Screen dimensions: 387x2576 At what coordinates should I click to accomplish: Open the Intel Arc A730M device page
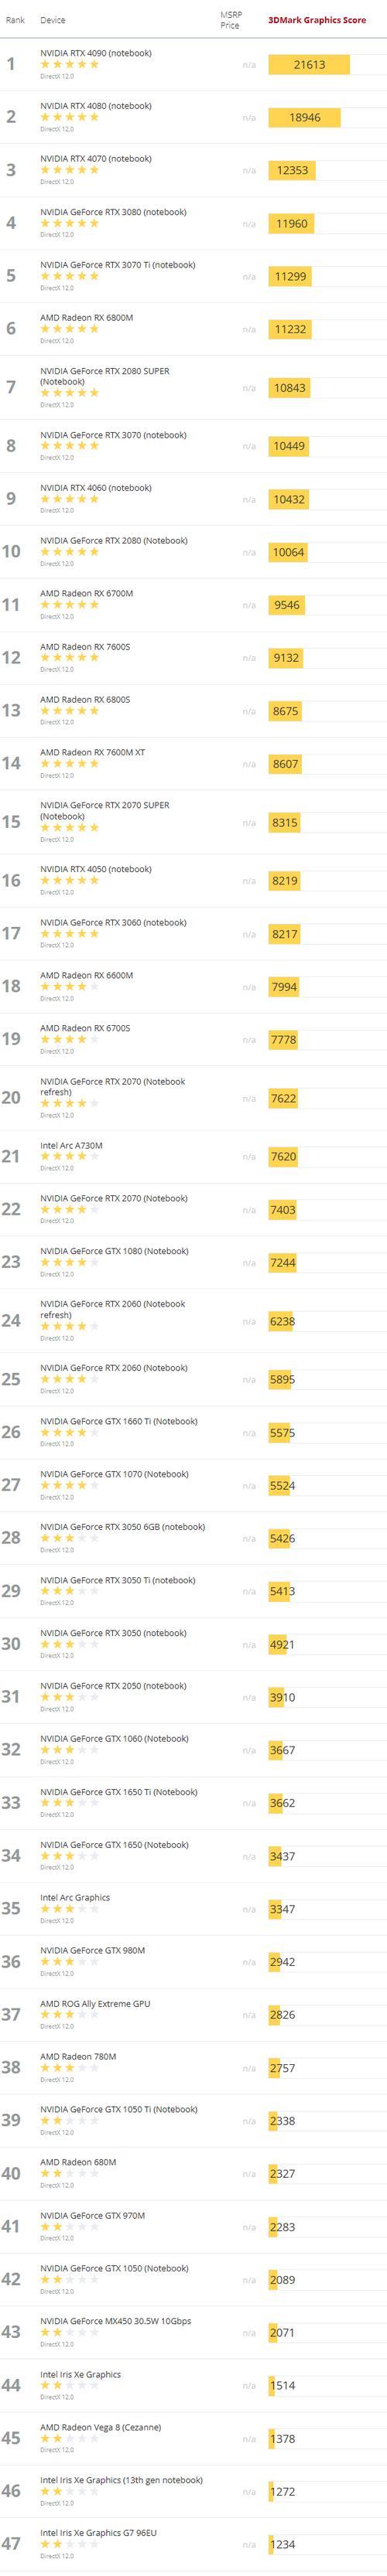[71, 1146]
